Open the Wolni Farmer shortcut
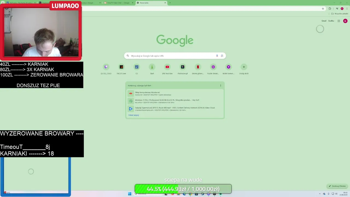350x197 pixels. pos(229,69)
